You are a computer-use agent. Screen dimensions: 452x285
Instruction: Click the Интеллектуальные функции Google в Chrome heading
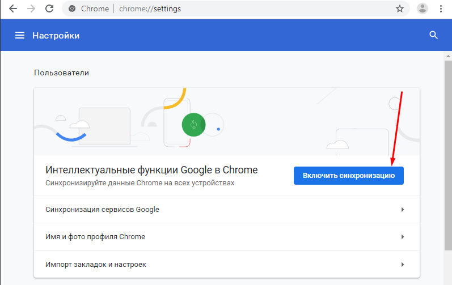pyautogui.click(x=151, y=170)
